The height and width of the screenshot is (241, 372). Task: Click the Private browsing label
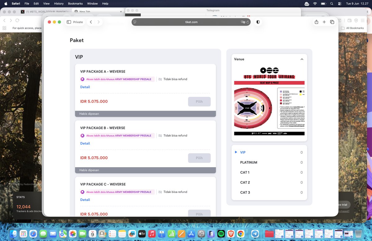tap(78, 22)
